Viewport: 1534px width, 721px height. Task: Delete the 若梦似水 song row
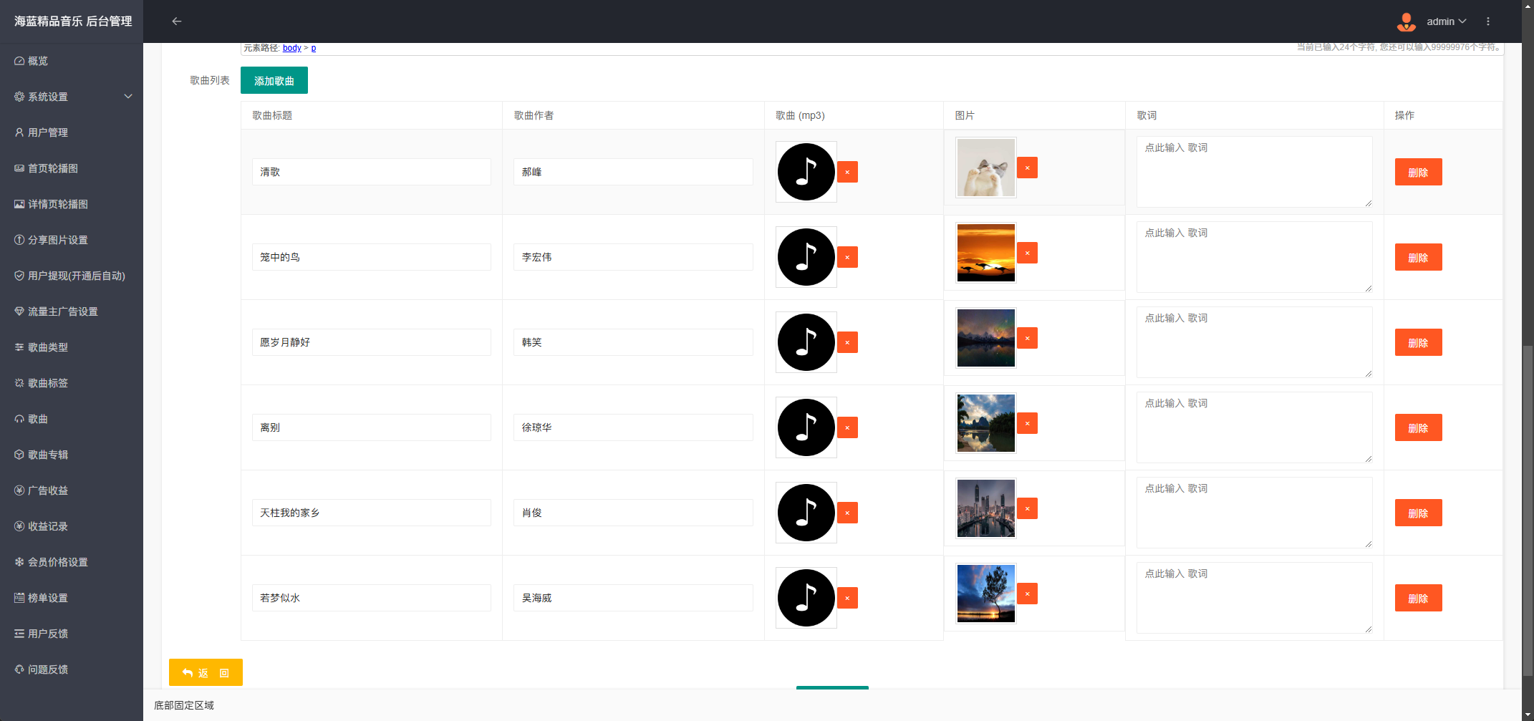pos(1418,598)
